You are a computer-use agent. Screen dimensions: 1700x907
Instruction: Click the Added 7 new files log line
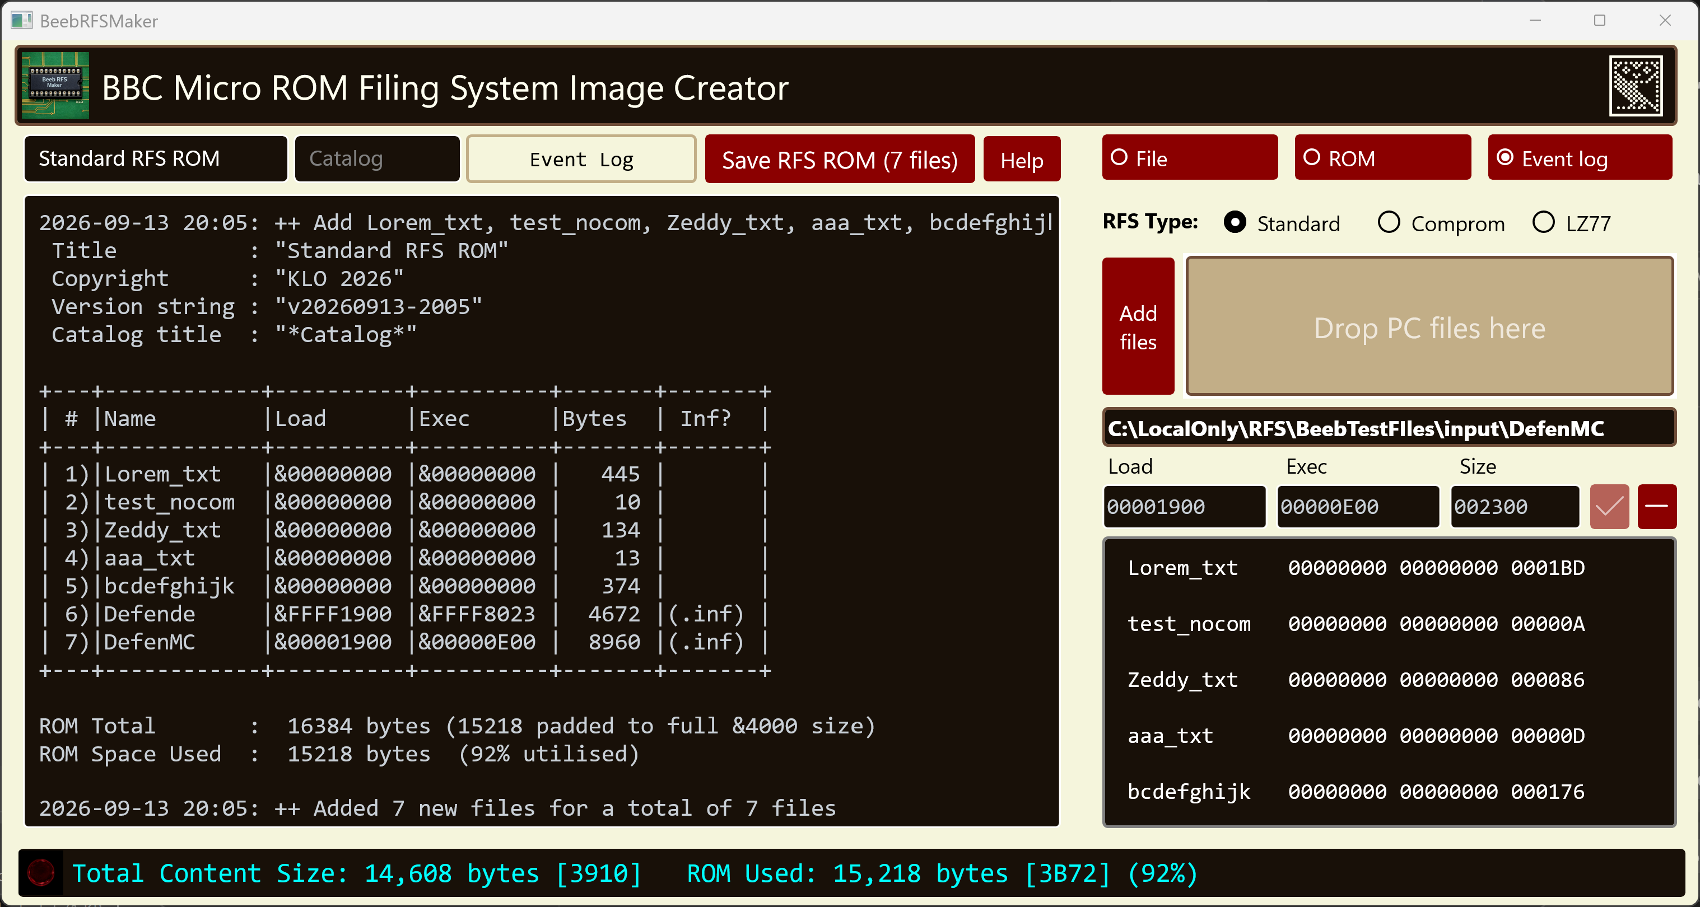tap(437, 808)
